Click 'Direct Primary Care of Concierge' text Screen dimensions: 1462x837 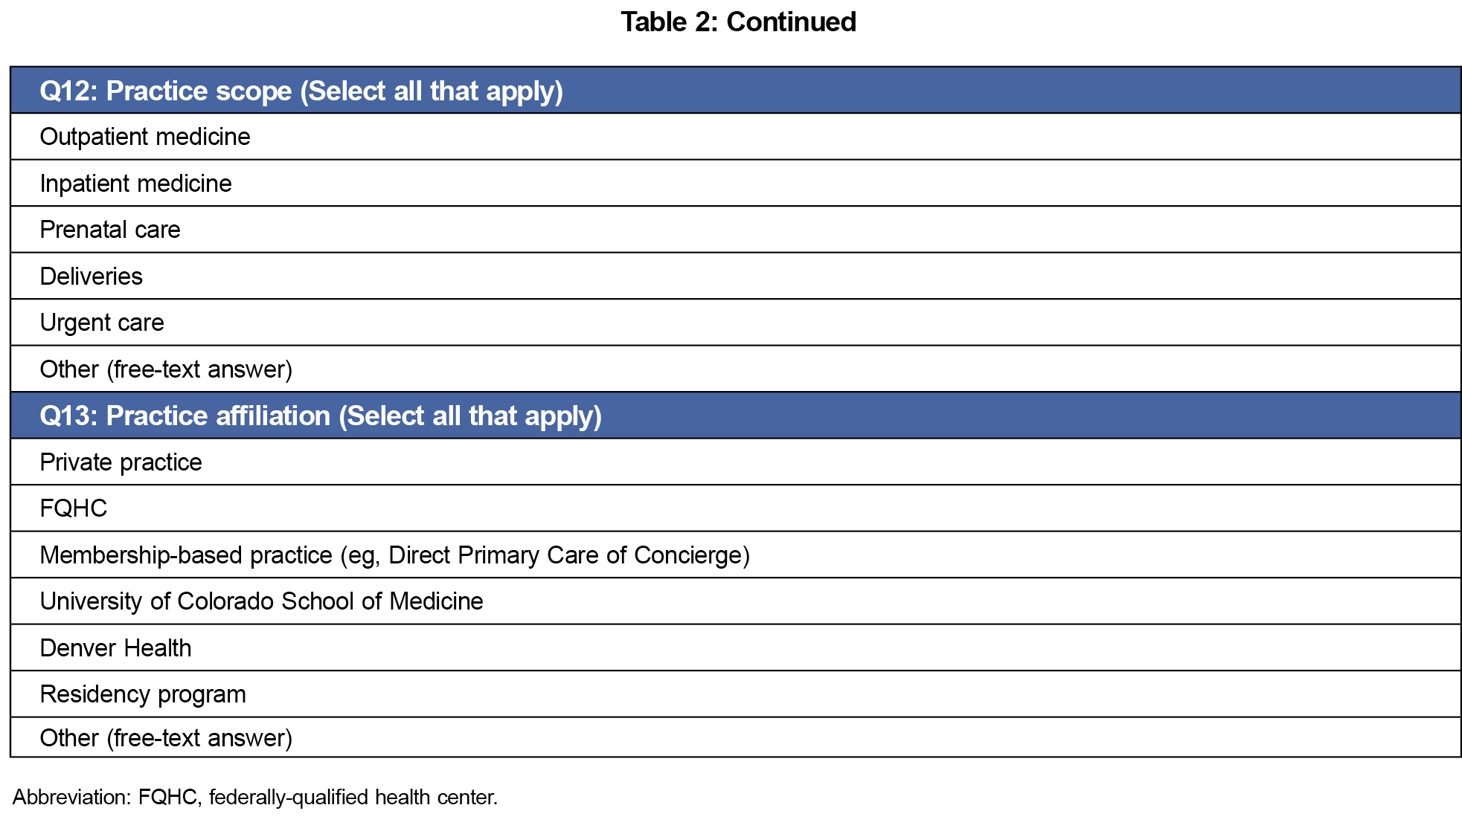click(x=568, y=555)
